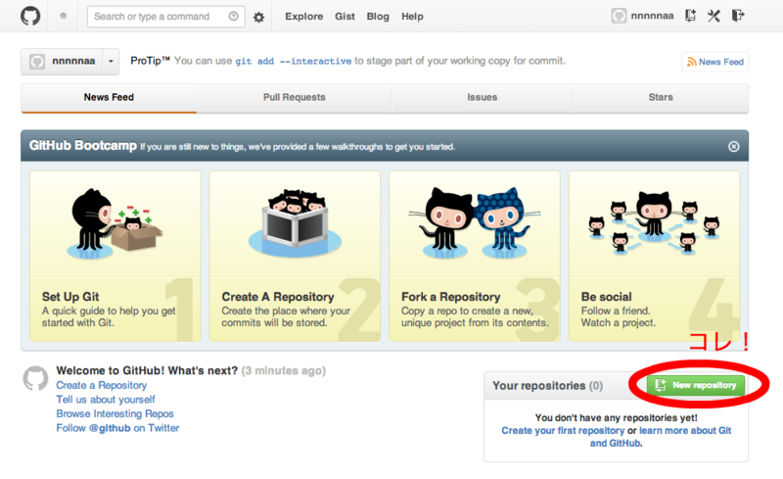This screenshot has height=479, width=783.
Task: Open Gist from the top navigation
Action: point(345,17)
